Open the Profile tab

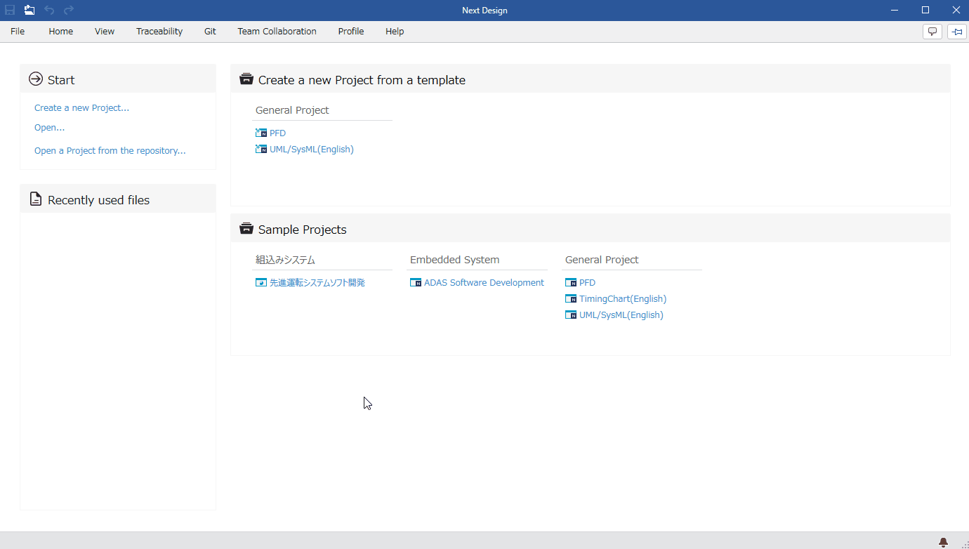[351, 32]
